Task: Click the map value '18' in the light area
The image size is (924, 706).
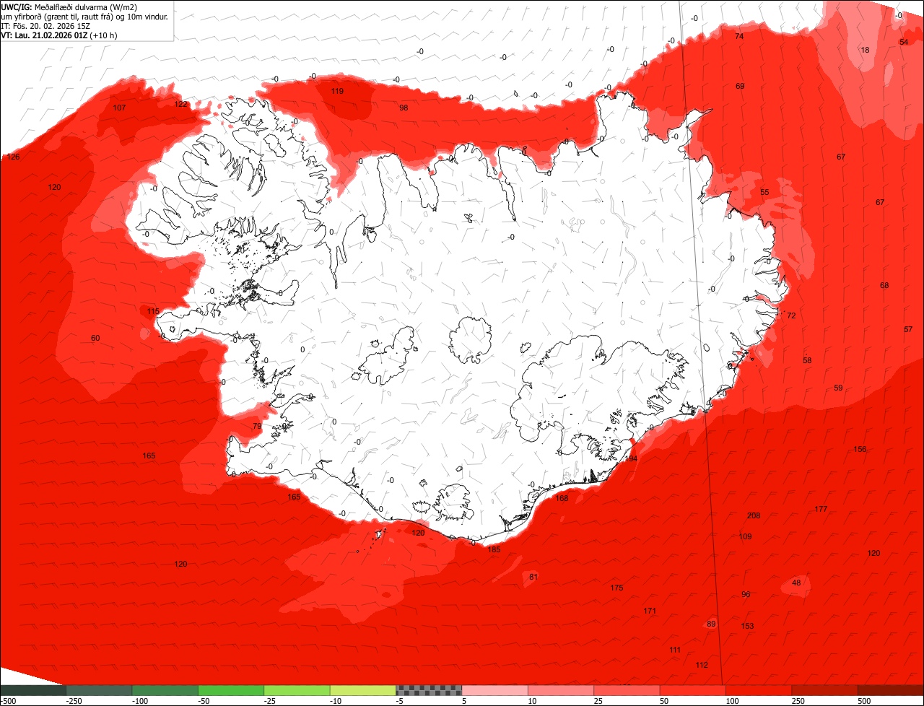Action: (x=865, y=50)
